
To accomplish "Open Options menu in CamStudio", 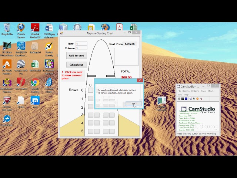I will [x=195, y=91].
